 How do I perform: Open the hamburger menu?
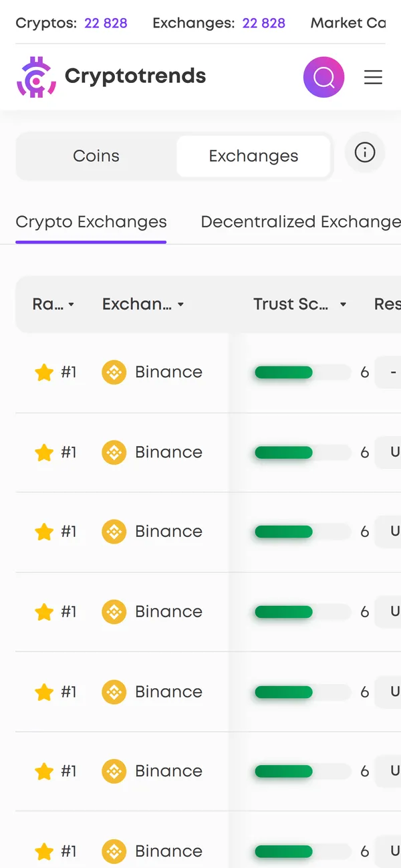373,78
